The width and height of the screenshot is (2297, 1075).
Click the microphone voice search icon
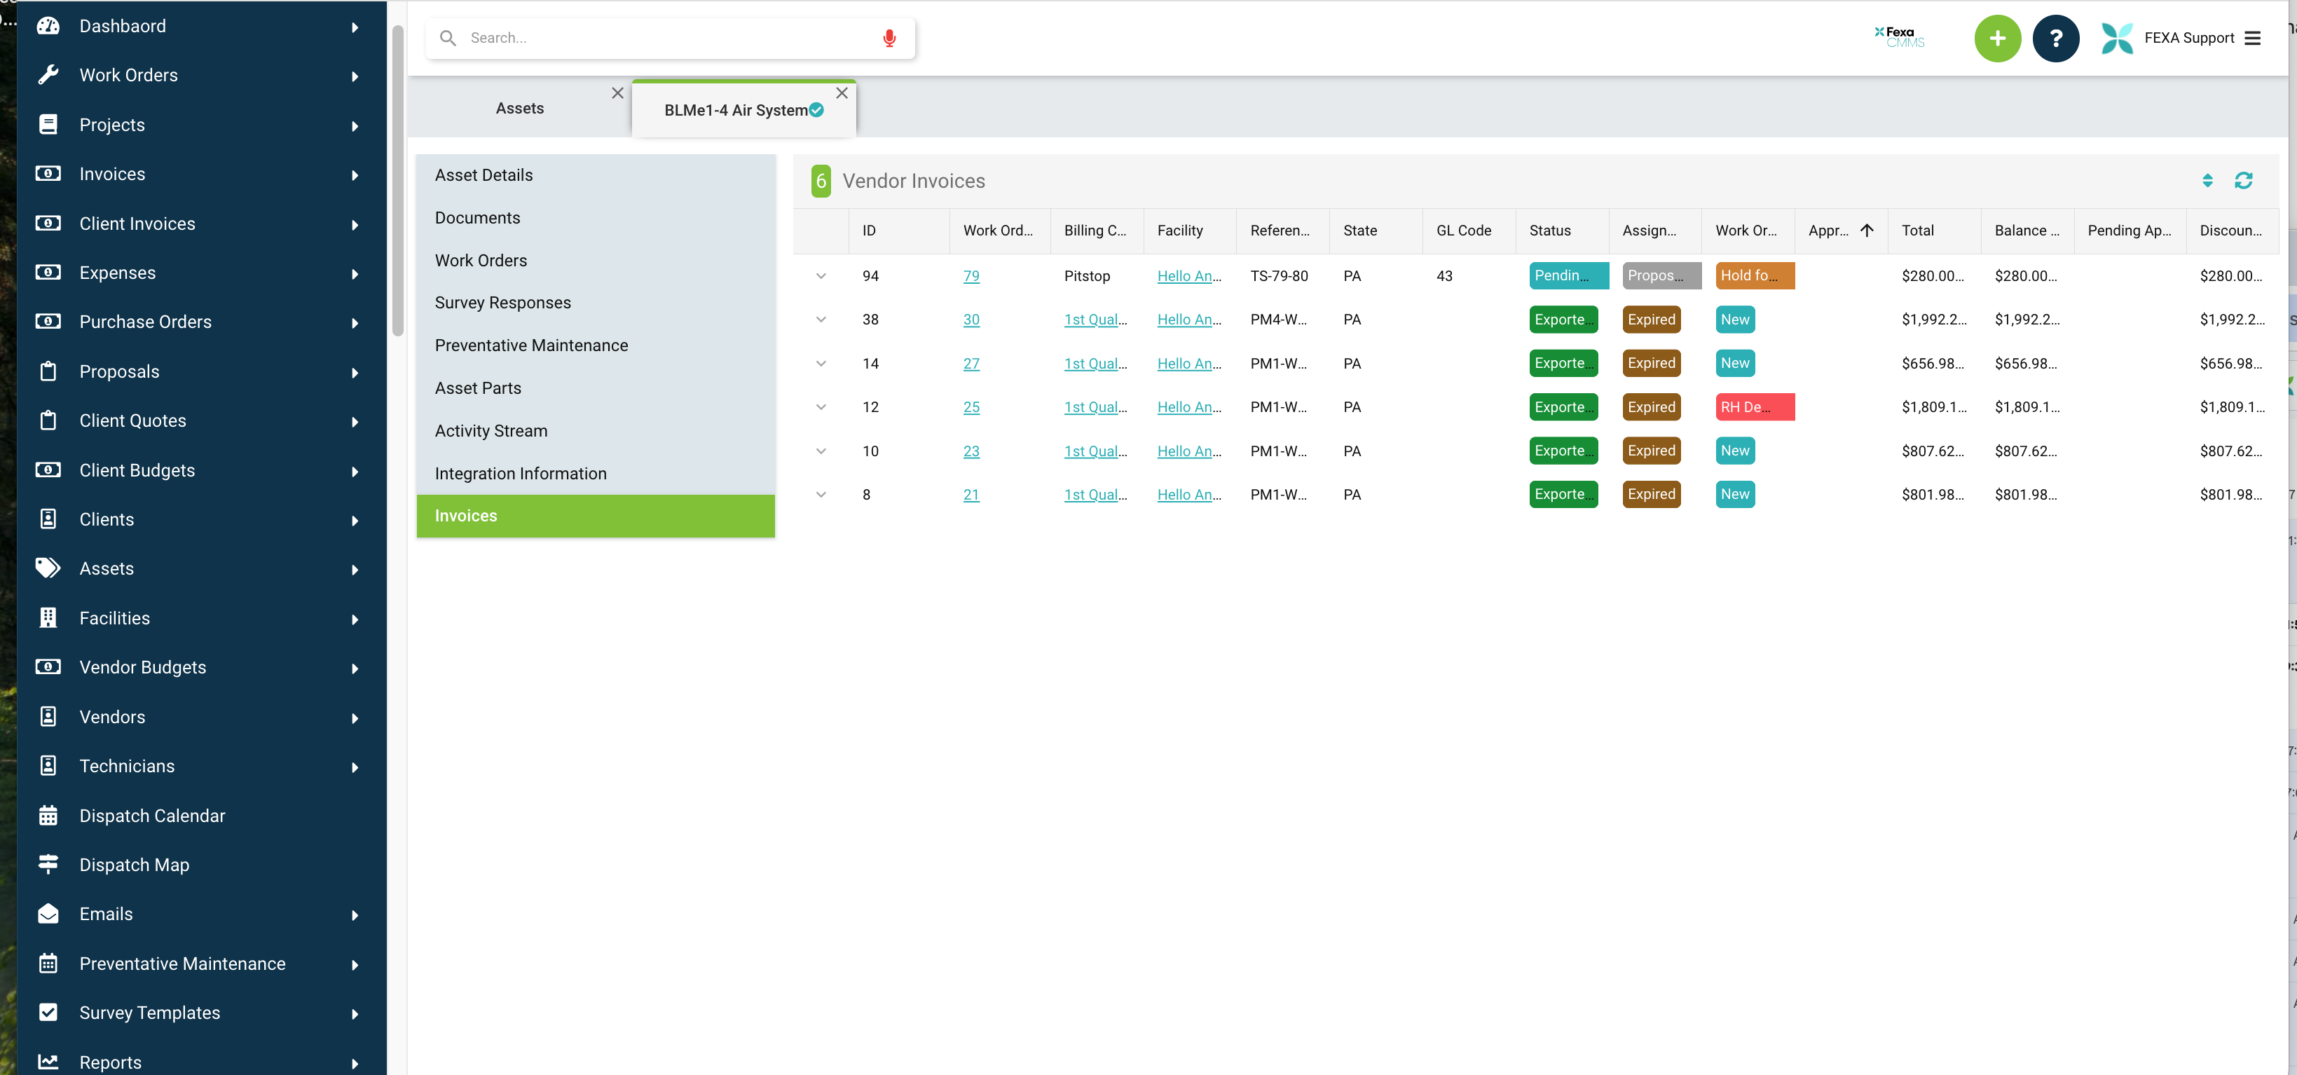[889, 39]
